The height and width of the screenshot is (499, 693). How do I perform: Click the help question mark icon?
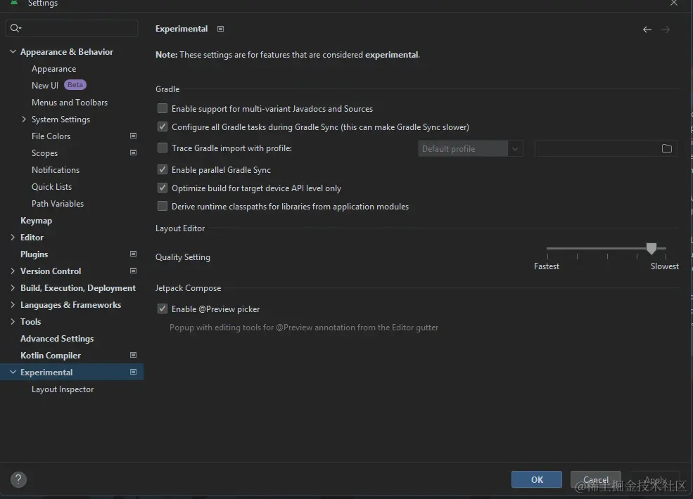(19, 479)
